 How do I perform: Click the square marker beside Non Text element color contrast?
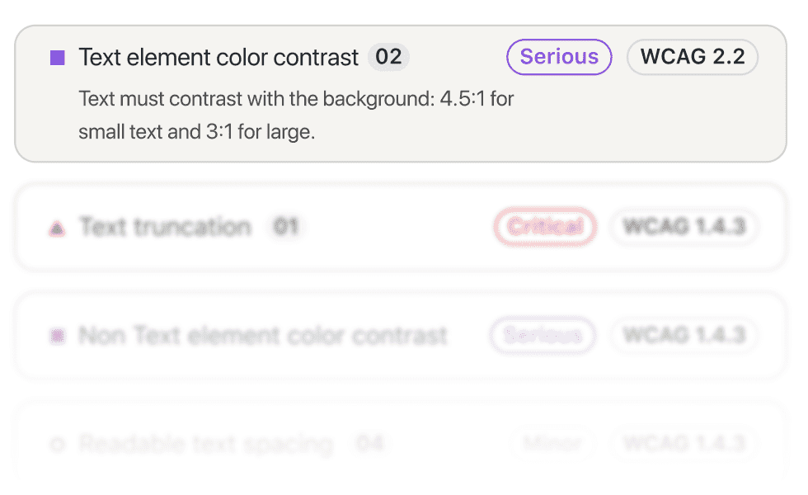(x=57, y=335)
